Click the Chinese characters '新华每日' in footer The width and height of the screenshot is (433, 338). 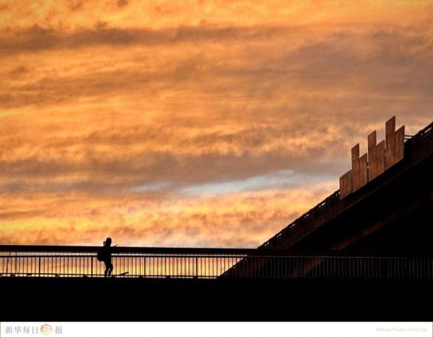(x=20, y=329)
